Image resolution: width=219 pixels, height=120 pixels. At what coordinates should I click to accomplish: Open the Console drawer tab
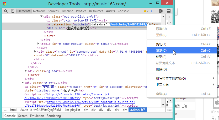10,116
